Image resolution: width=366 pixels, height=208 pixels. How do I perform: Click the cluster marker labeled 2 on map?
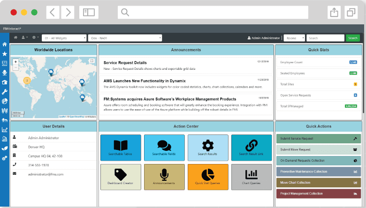[x=27, y=80]
